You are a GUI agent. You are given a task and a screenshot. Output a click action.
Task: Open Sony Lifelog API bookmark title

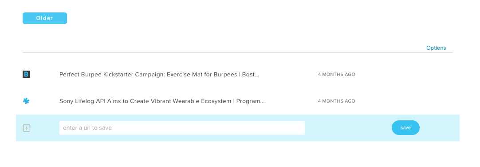coord(162,101)
